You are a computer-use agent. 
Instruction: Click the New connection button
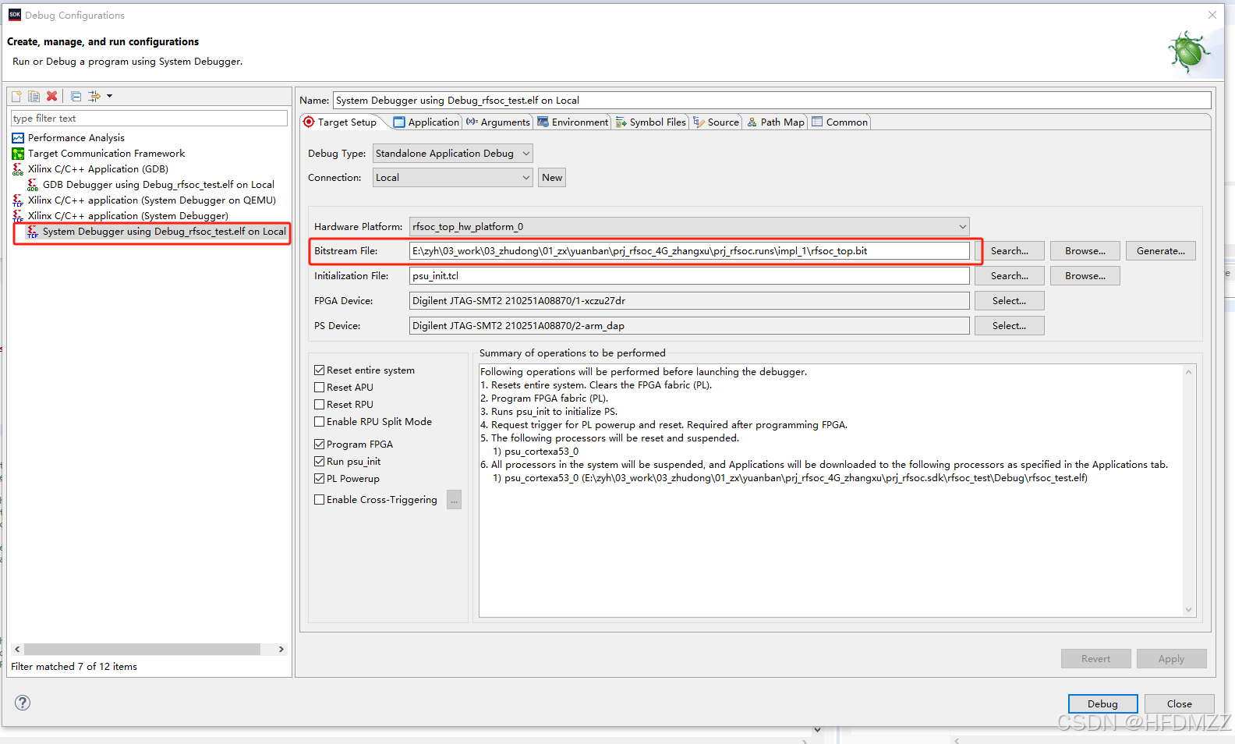pos(552,178)
